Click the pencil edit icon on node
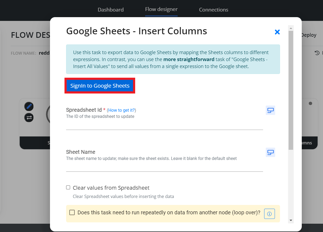Viewport: 323px width, 232px height. pyautogui.click(x=29, y=107)
